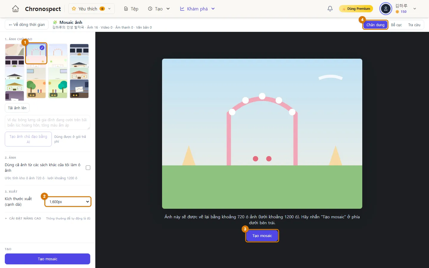
Task: Click the 150 coin balance
Action: 401,12
